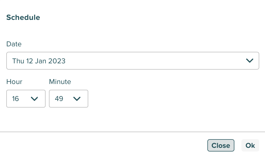This screenshot has height=157, width=265.
Task: Confirm the schedule with Ok
Action: point(250,145)
